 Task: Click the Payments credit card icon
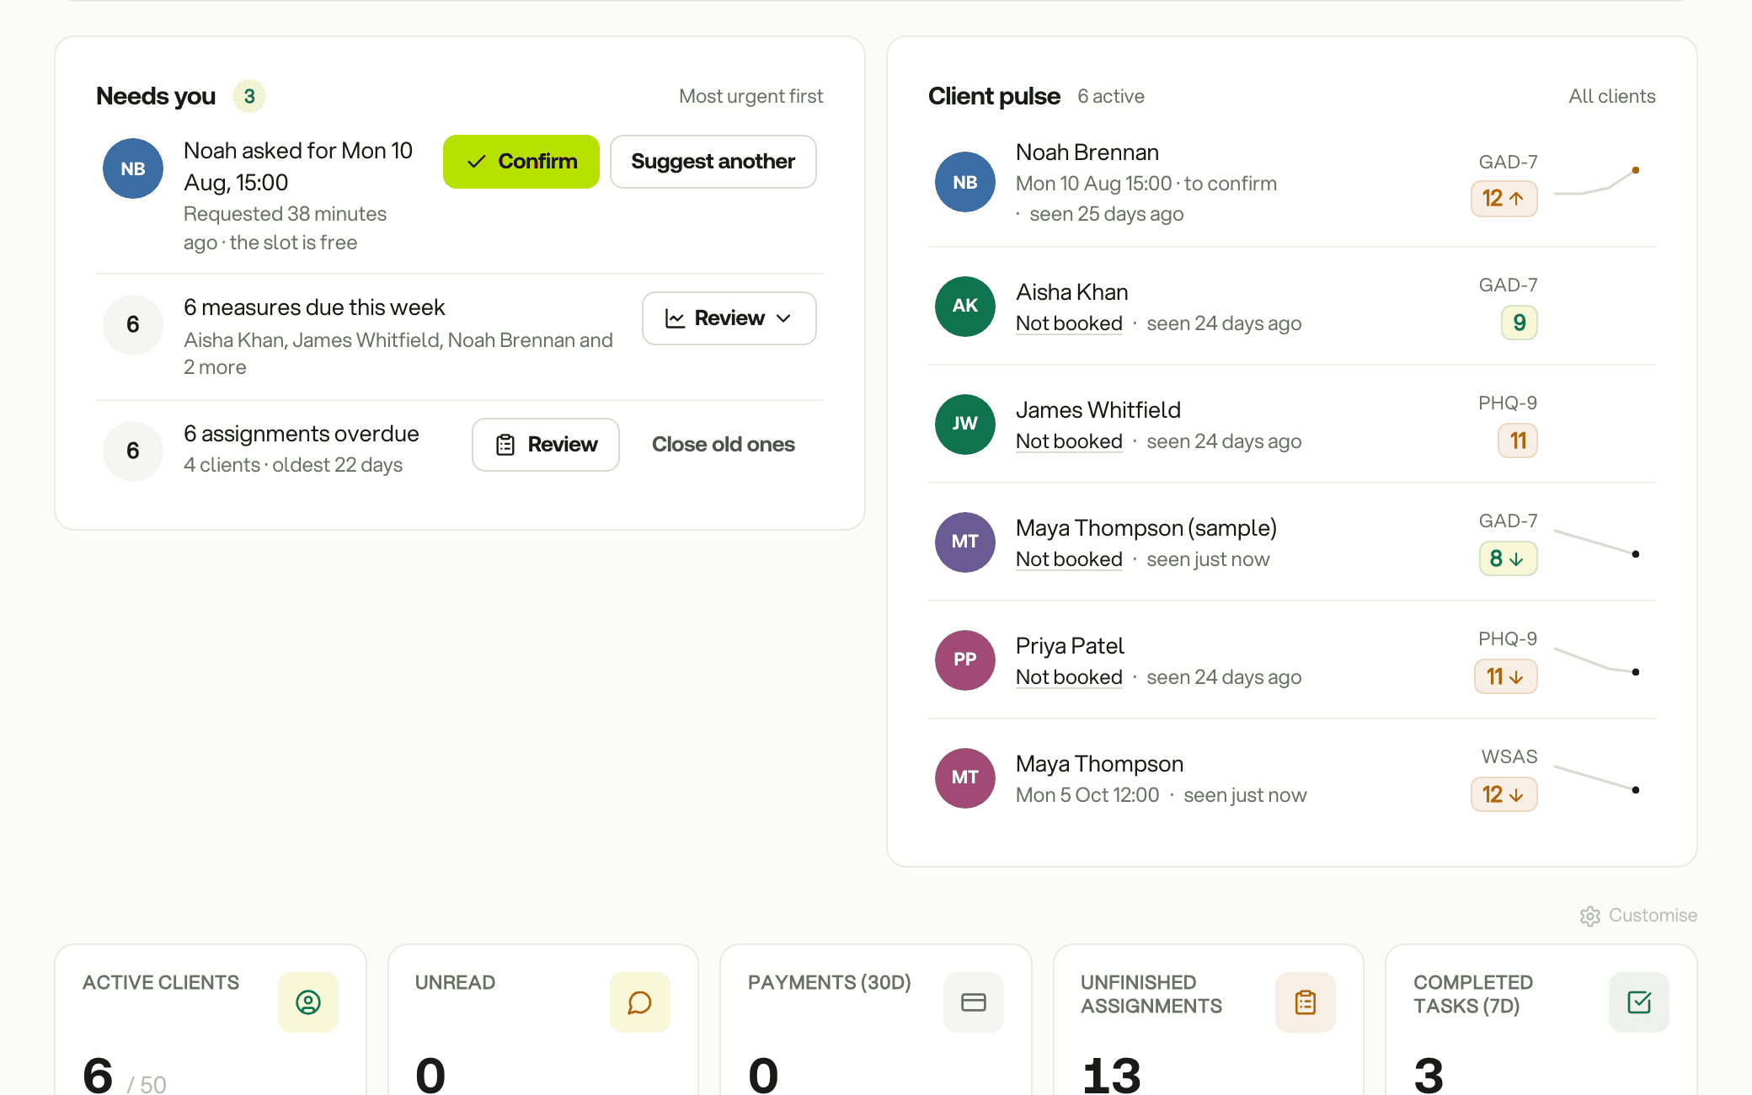[974, 1002]
